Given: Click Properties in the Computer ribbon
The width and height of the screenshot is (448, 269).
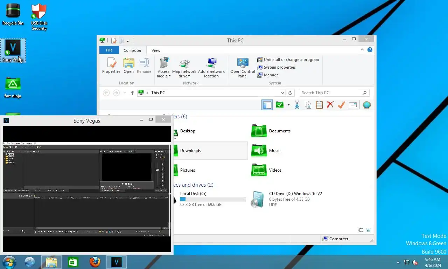Looking at the screenshot, I should point(111,66).
